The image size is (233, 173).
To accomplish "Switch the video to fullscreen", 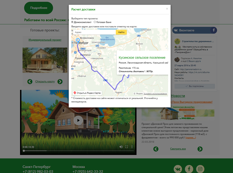I will (126, 147).
